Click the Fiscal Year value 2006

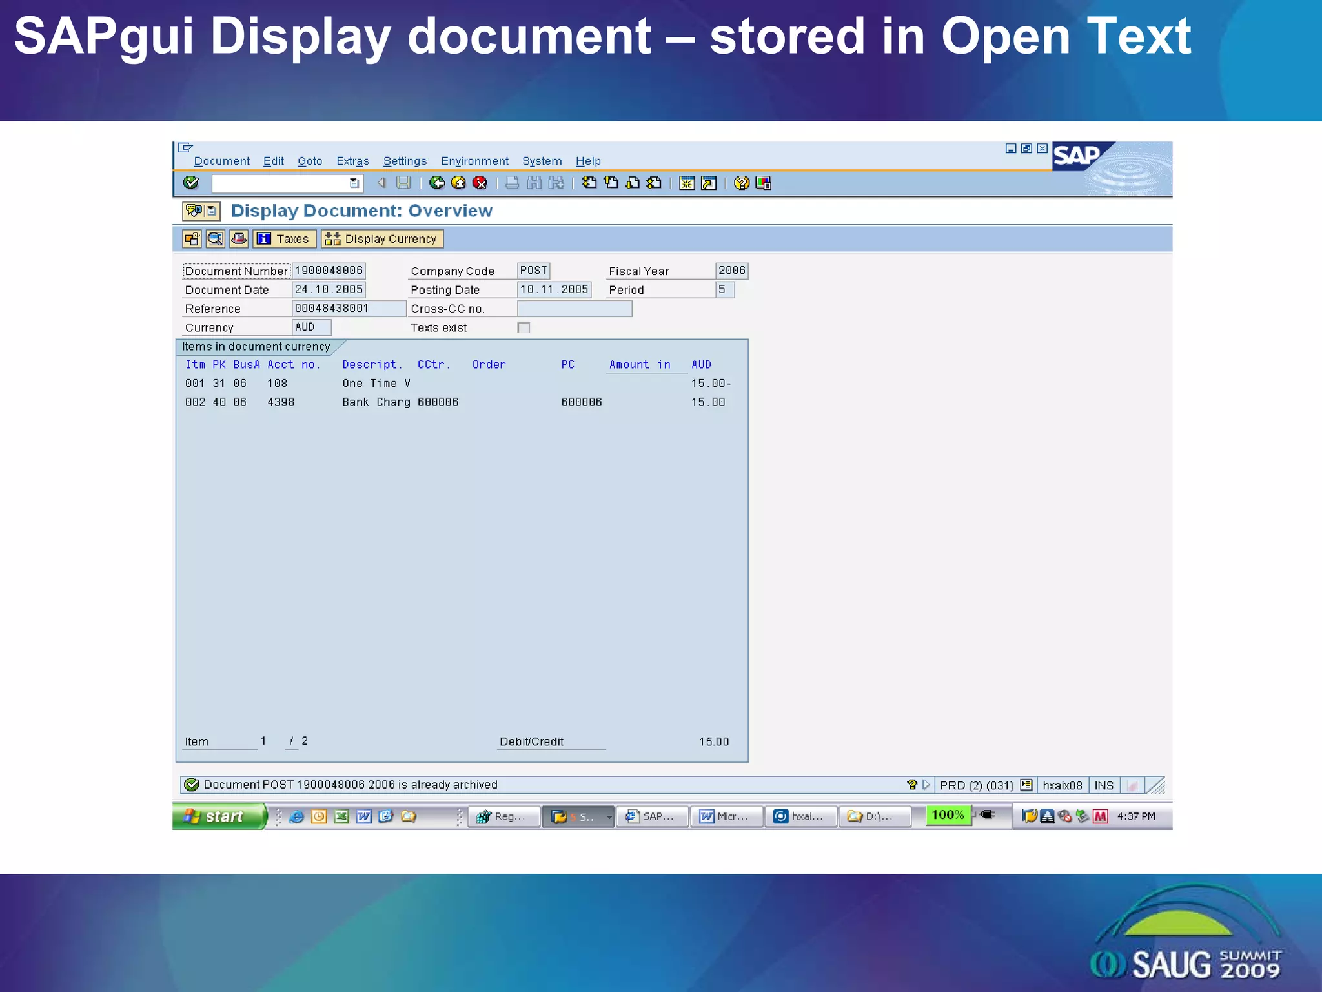pos(732,271)
